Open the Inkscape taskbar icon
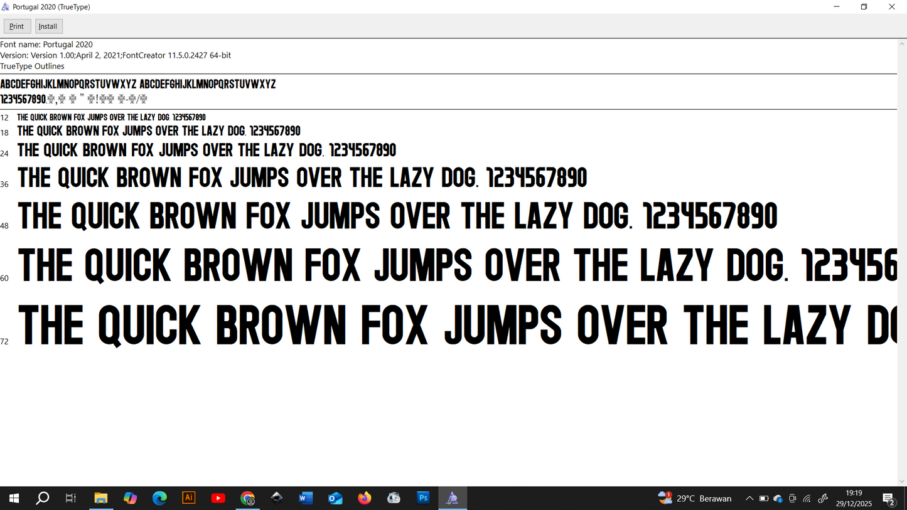The width and height of the screenshot is (907, 510). click(276, 498)
